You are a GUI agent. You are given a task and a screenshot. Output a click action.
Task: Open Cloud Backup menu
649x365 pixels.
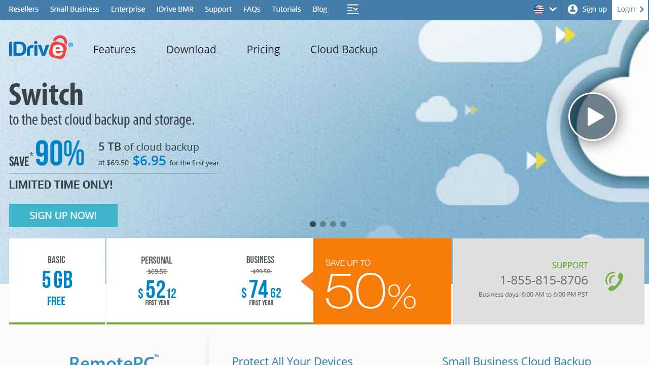[344, 49]
